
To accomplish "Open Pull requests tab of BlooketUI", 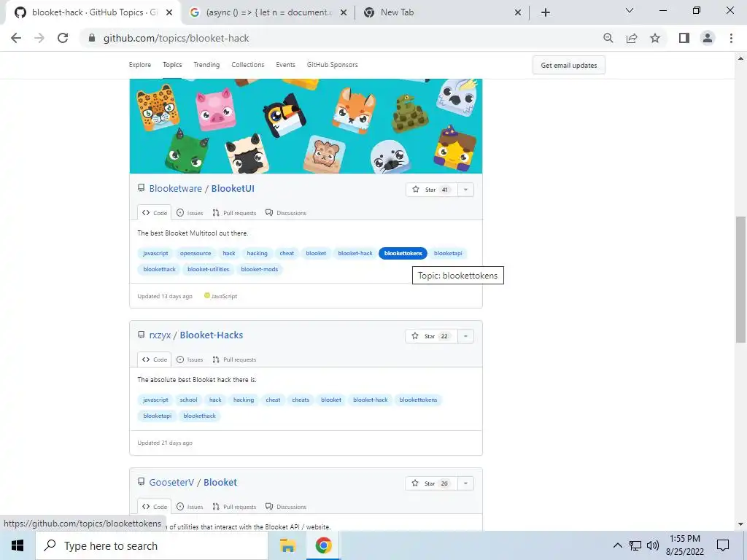I will [234, 213].
